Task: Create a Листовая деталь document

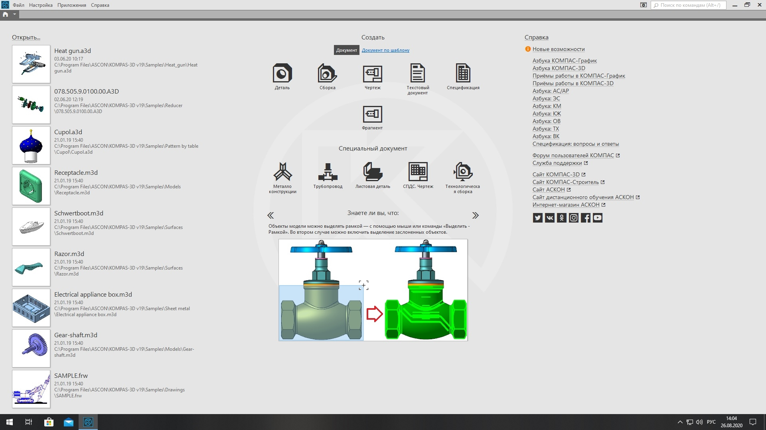Action: (x=373, y=175)
